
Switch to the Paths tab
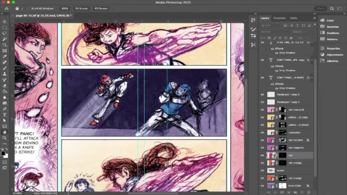click(x=293, y=18)
